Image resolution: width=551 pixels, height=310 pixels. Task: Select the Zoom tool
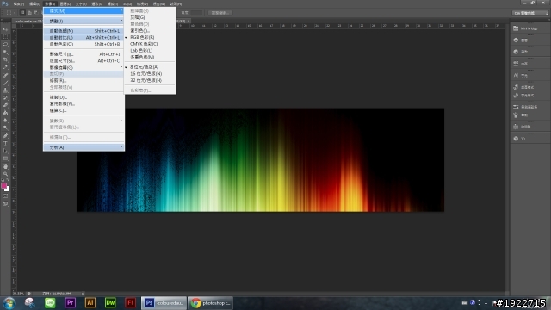6,174
